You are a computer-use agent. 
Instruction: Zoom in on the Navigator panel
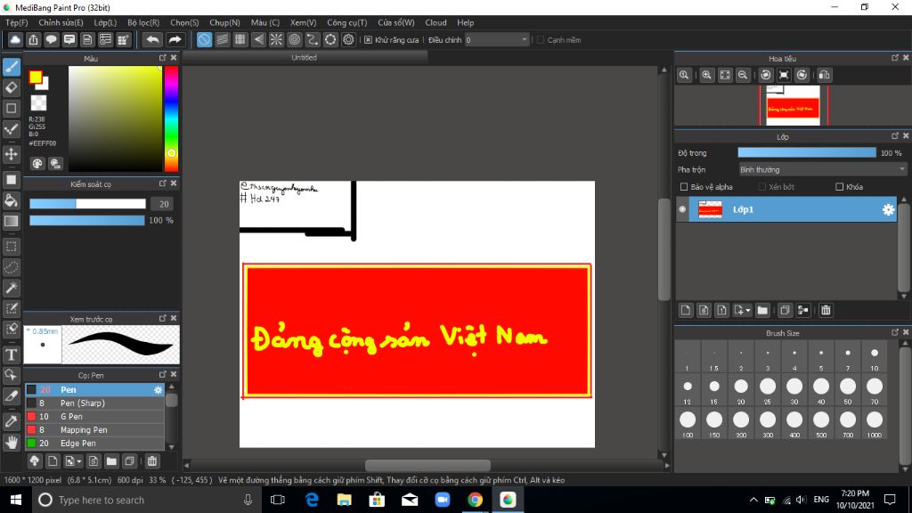click(706, 75)
